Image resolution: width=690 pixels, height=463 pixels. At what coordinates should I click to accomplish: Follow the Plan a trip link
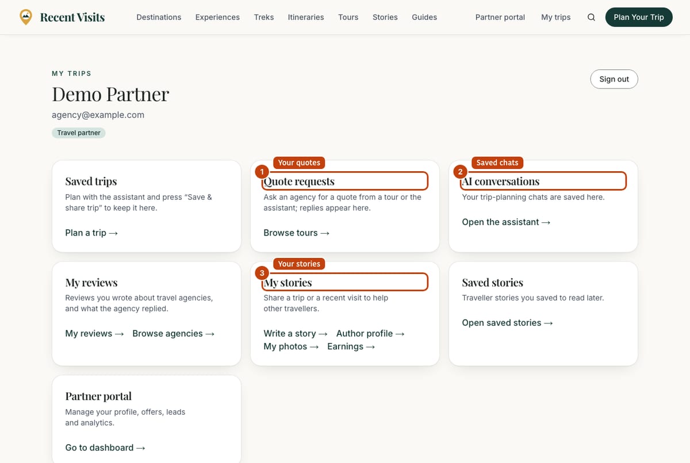pyautogui.click(x=91, y=233)
